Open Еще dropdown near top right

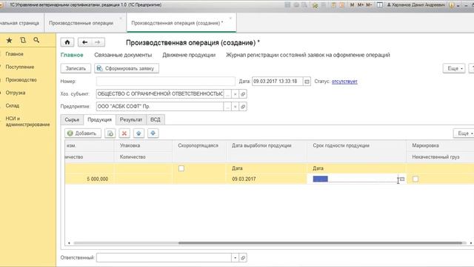[x=454, y=68]
